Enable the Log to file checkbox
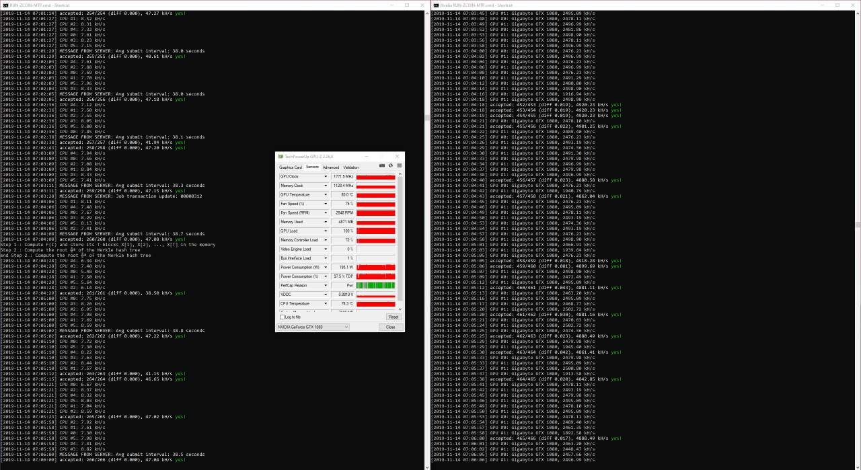 coord(281,317)
